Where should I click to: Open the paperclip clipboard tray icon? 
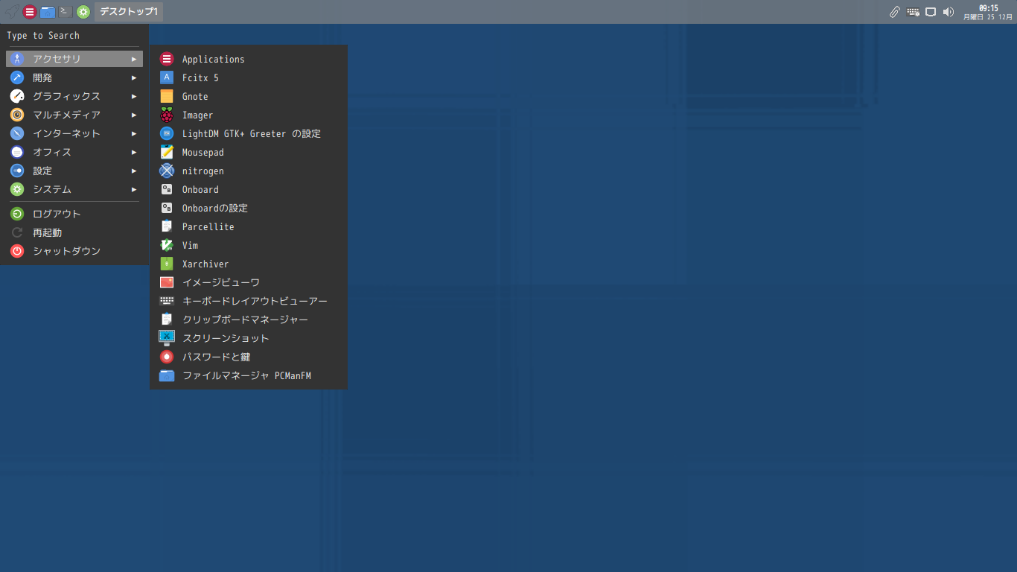(x=894, y=12)
